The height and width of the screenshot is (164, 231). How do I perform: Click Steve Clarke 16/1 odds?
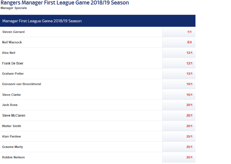tap(179, 95)
